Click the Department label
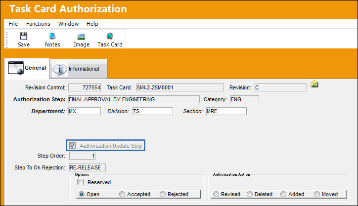Screen dimensions: 358x206 [x=48, y=111]
